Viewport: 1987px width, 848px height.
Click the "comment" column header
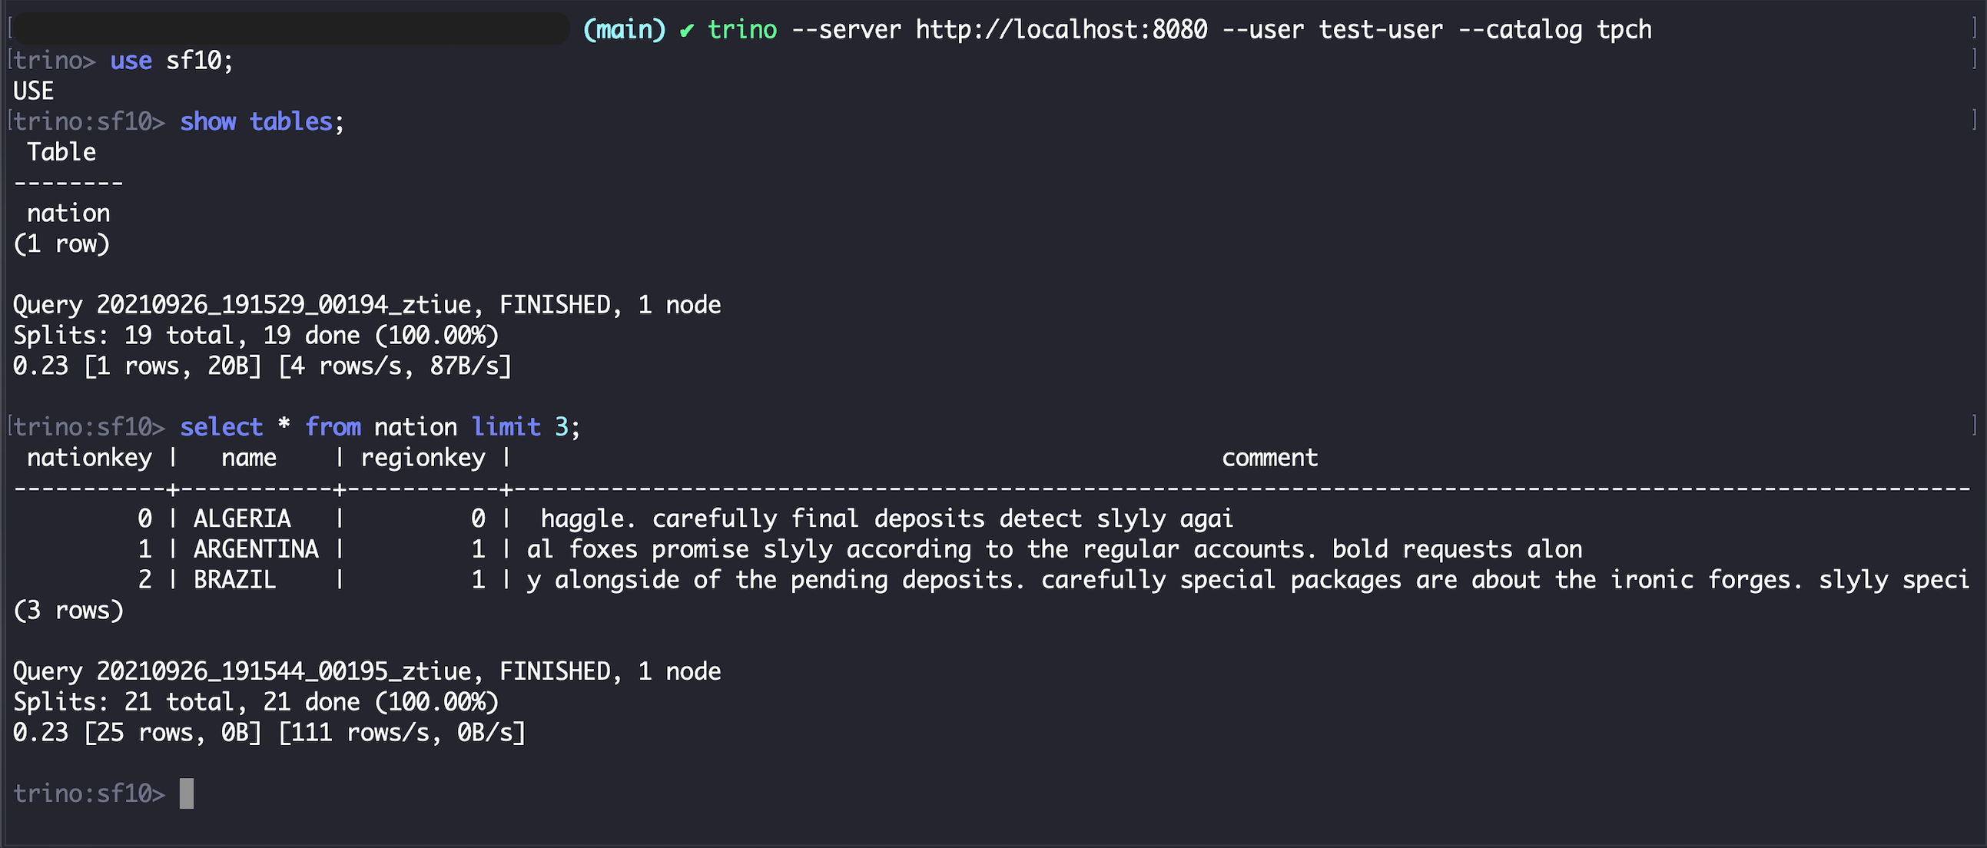[1269, 458]
